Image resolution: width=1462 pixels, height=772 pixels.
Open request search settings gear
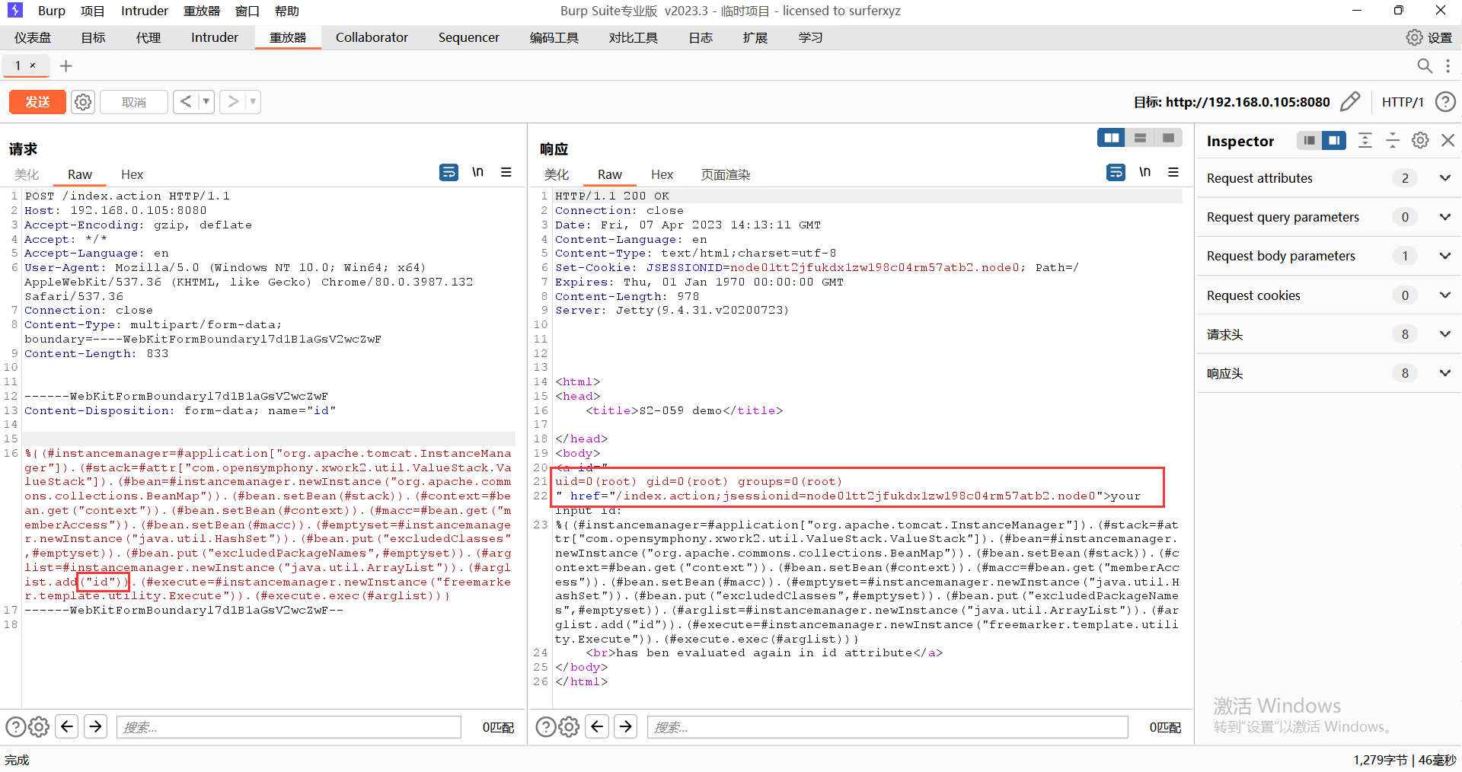pyautogui.click(x=39, y=727)
